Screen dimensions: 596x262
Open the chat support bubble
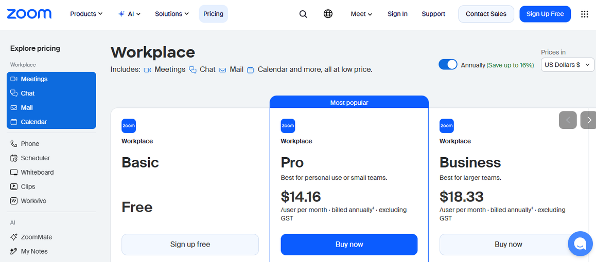point(580,244)
